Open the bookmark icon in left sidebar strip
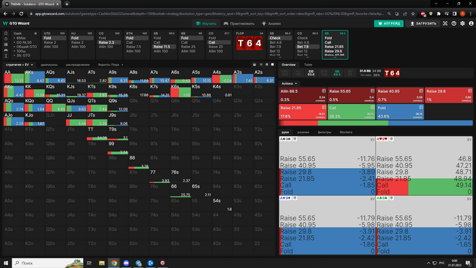Image resolution: width=476 pixels, height=268 pixels. click(5, 33)
